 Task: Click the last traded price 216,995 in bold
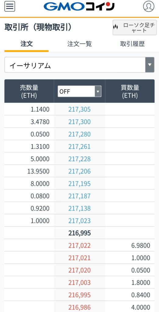(79, 233)
